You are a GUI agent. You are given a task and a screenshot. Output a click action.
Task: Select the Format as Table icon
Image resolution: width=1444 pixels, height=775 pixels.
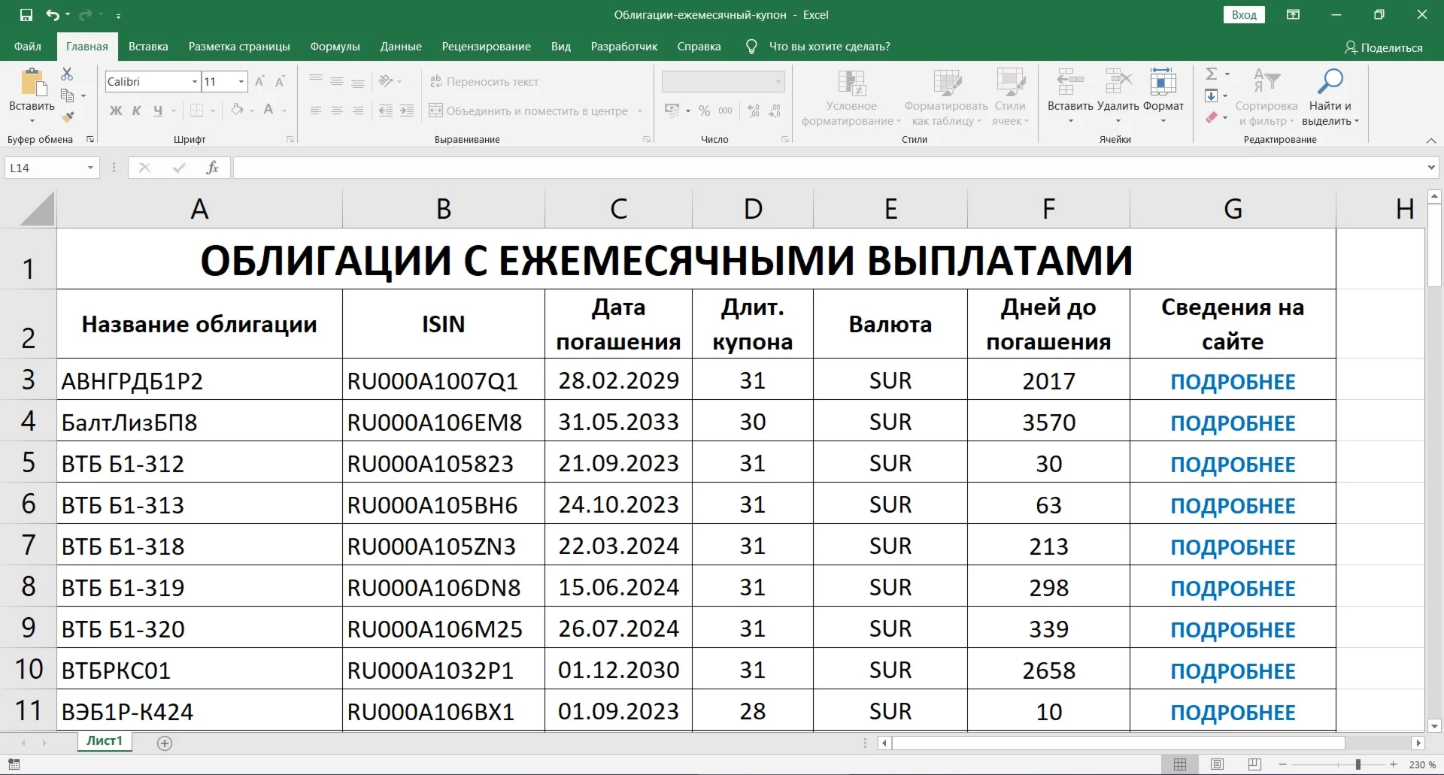945,96
